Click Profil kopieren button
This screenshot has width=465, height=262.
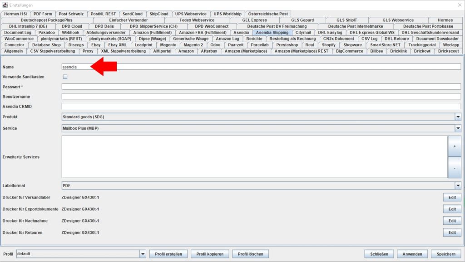point(210,254)
